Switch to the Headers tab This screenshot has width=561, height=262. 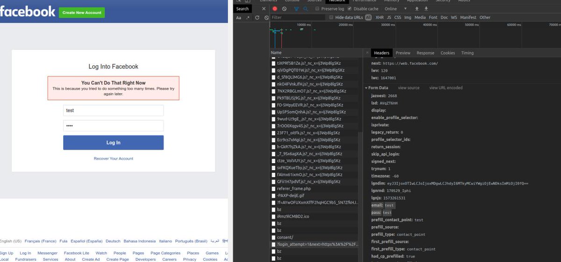[381, 53]
